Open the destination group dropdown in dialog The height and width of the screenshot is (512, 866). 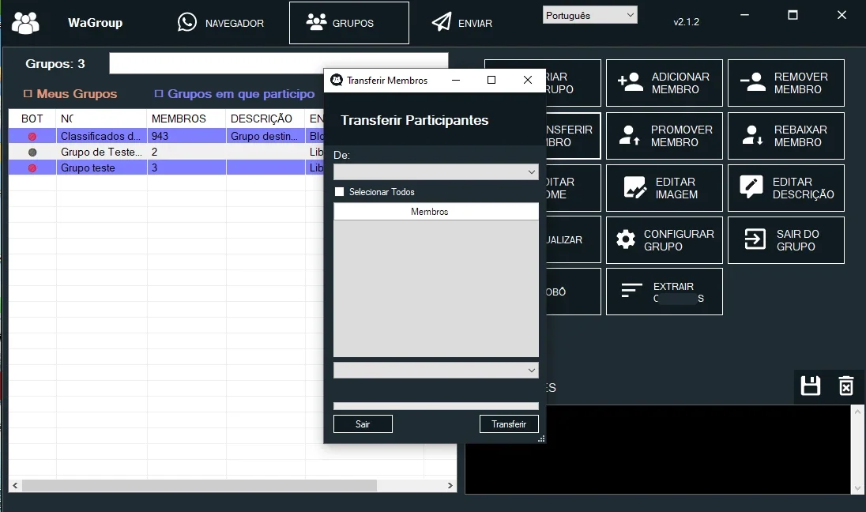pos(435,370)
